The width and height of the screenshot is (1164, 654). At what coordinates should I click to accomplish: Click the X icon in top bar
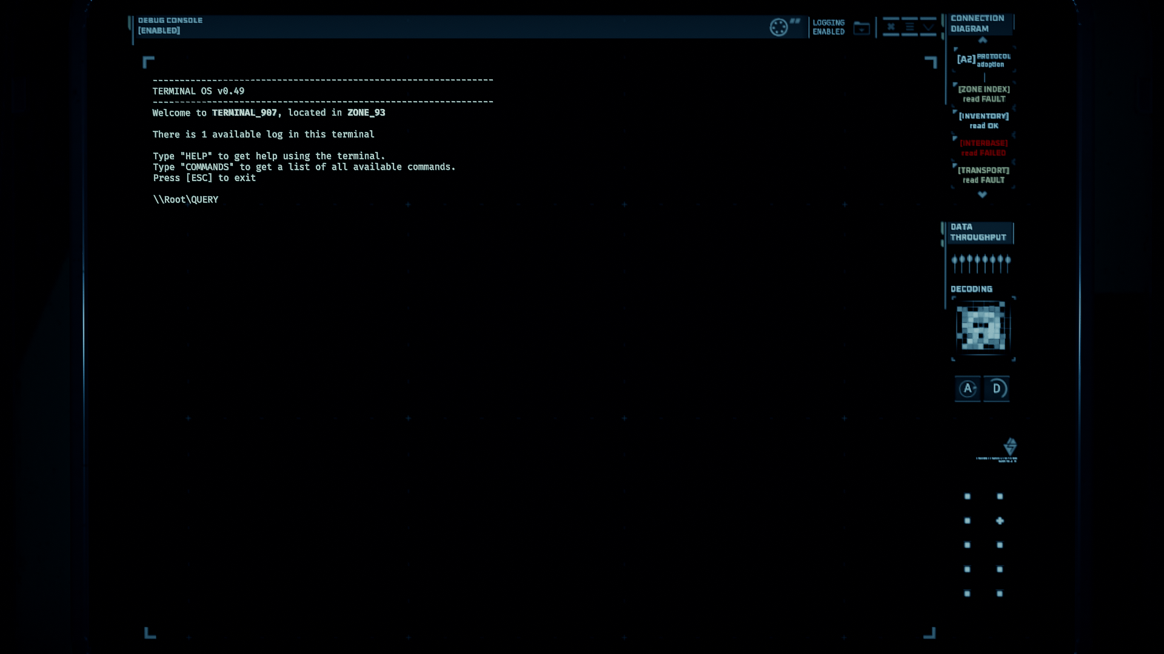(x=891, y=27)
